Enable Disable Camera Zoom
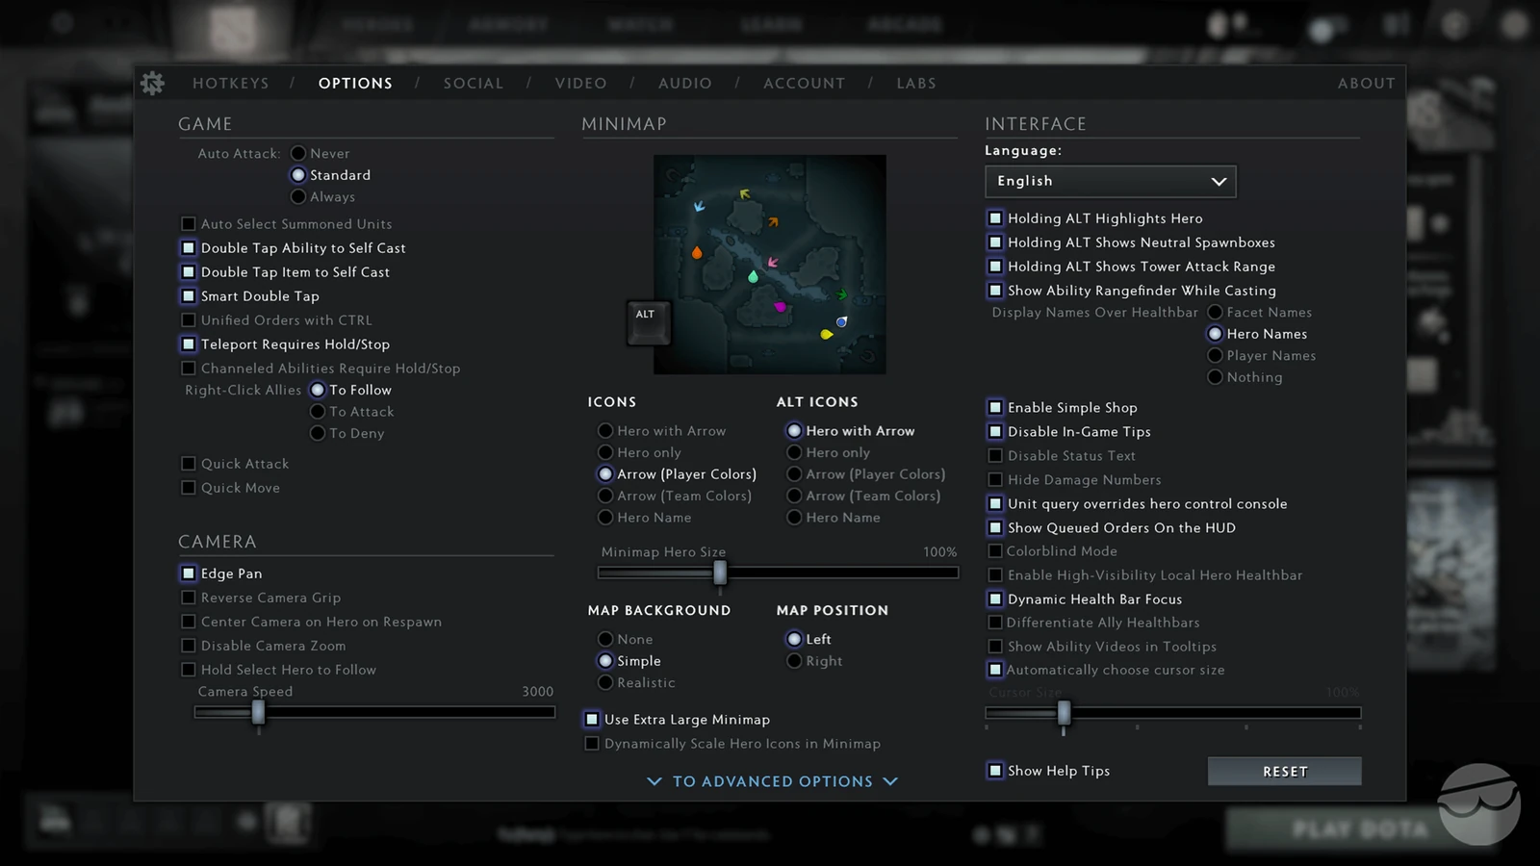 pyautogui.click(x=189, y=646)
